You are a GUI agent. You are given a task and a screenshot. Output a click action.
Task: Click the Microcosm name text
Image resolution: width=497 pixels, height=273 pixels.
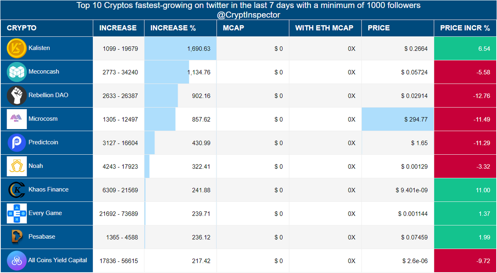pos(43,119)
